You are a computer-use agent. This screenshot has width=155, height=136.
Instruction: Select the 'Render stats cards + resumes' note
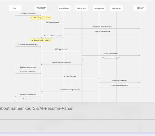click(41, 40)
